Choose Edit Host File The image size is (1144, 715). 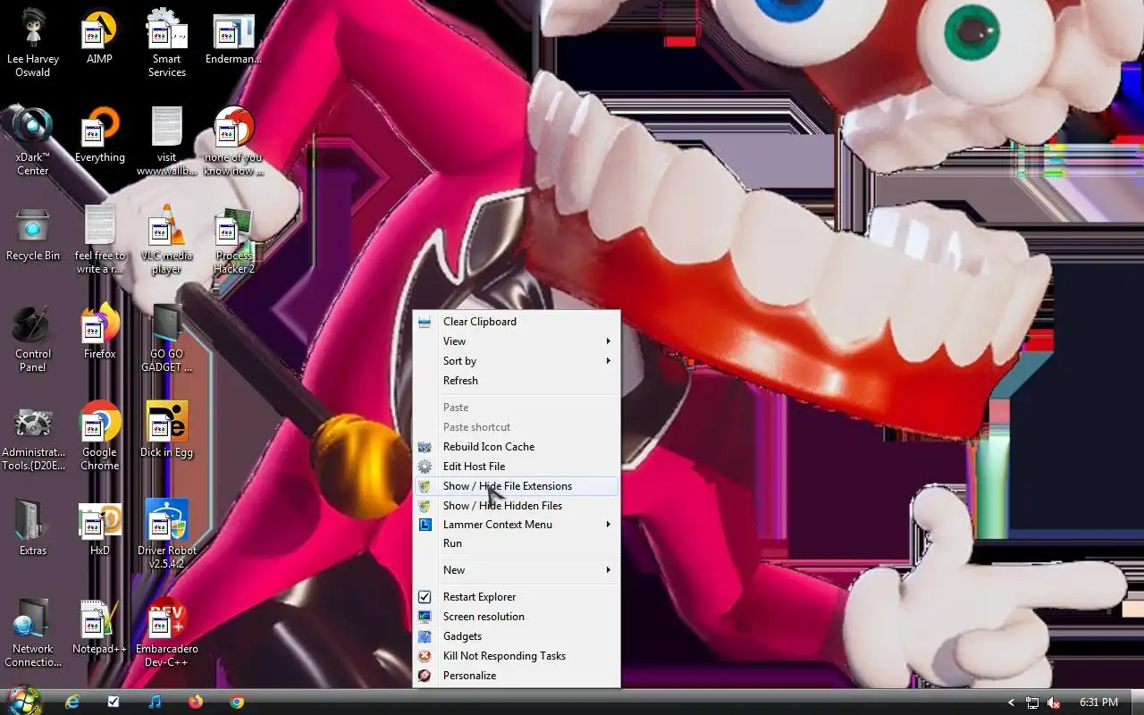(517, 467)
